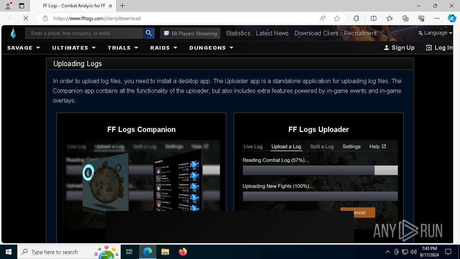
Task: Open File Explorer from taskbar
Action: click(x=165, y=252)
